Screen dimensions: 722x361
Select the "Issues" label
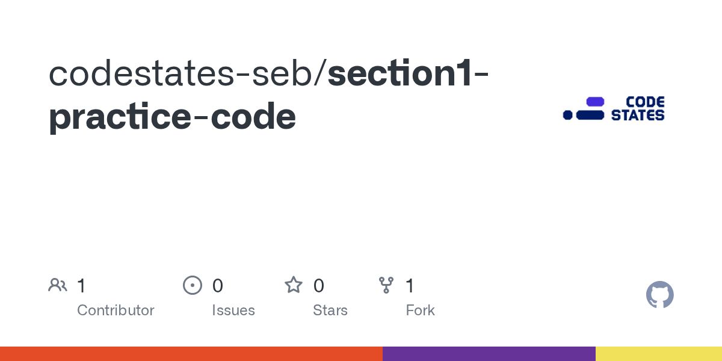pos(233,310)
